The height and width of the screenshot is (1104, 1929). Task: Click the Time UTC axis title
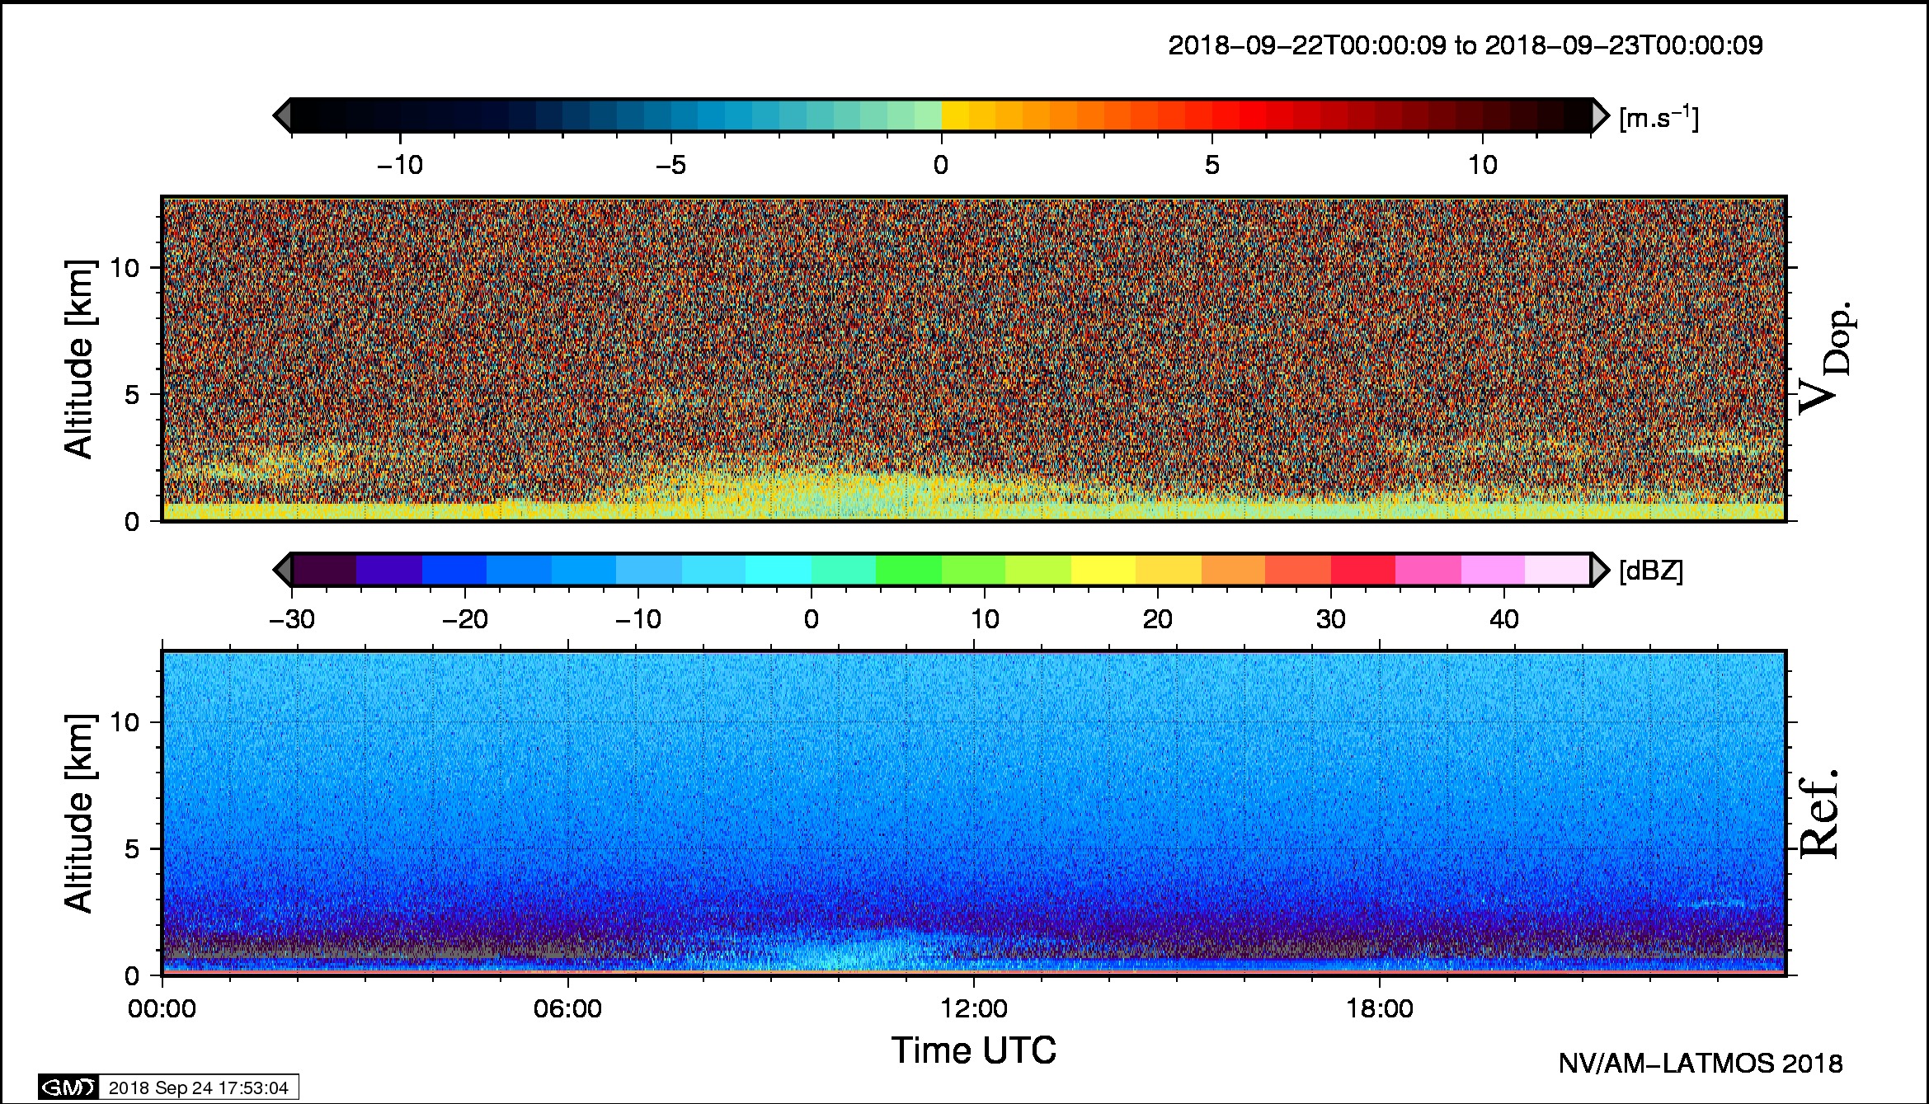click(973, 1050)
